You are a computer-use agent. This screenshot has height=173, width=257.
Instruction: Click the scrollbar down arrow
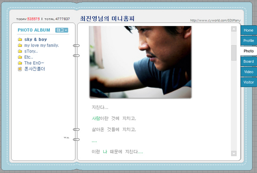pos(234,153)
